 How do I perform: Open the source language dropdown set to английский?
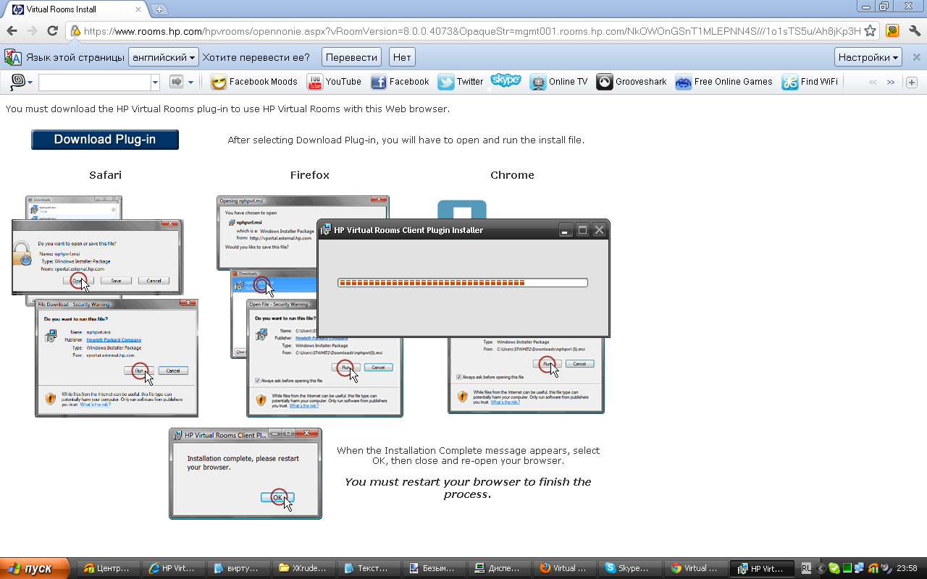coord(164,57)
